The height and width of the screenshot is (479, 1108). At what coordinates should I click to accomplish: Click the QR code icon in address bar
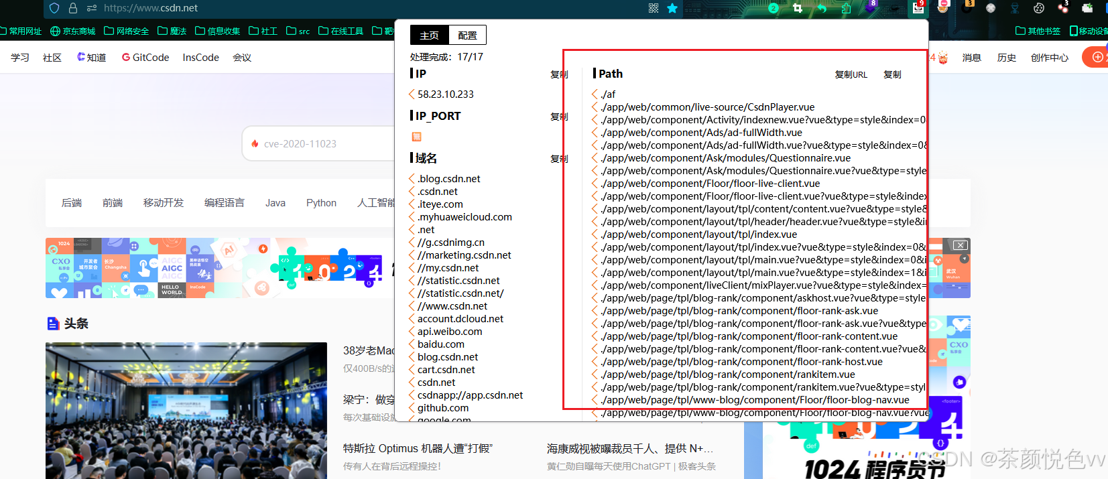point(654,8)
